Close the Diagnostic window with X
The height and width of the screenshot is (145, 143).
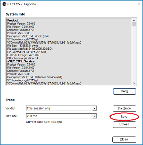click(x=138, y=4)
